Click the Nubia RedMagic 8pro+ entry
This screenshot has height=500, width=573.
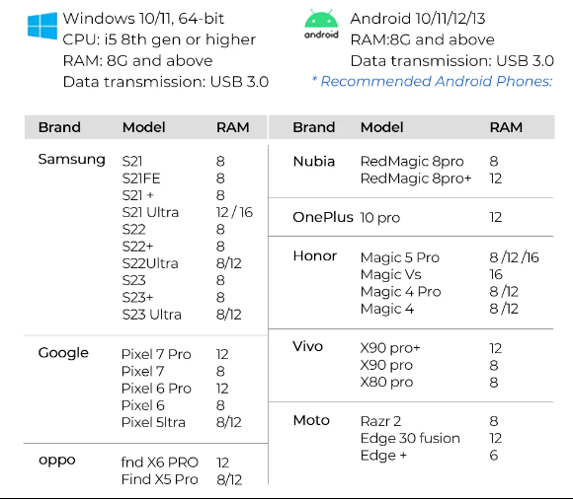[416, 179]
